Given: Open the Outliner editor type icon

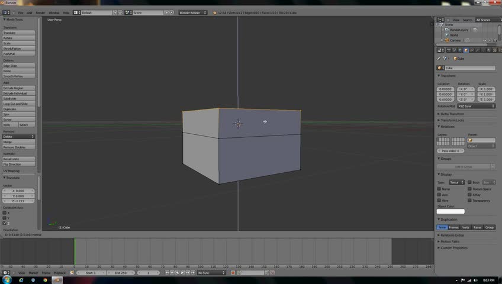Looking at the screenshot, I should click(x=440, y=20).
